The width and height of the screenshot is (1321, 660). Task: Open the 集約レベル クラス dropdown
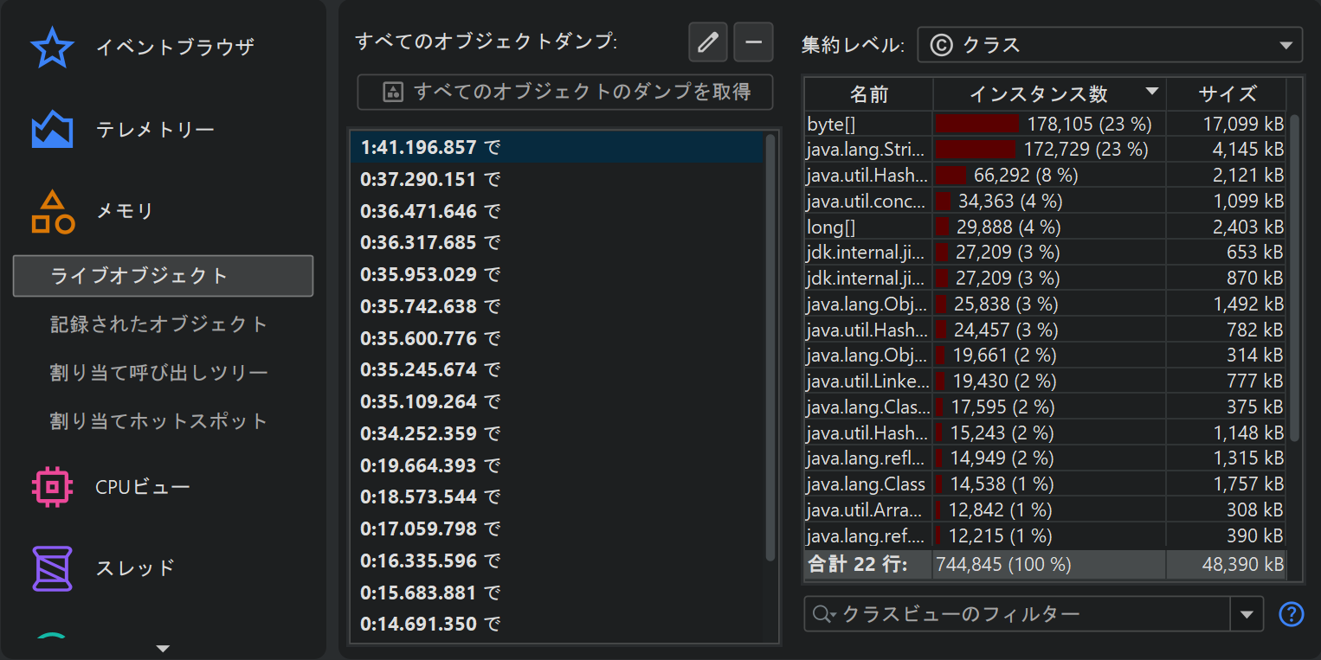pyautogui.click(x=1109, y=45)
